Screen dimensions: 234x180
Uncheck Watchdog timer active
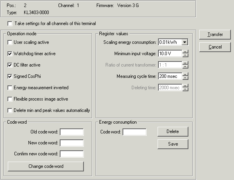coord(10,54)
